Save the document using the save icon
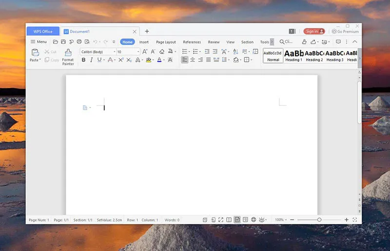The image size is (390, 251). (x=63, y=42)
